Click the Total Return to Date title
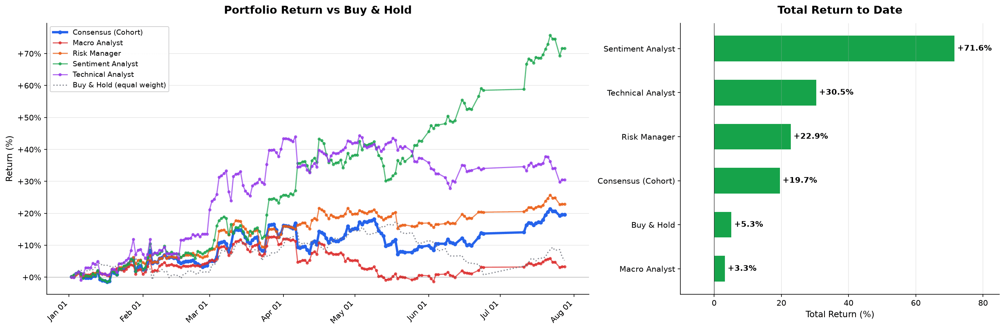 [x=839, y=10]
